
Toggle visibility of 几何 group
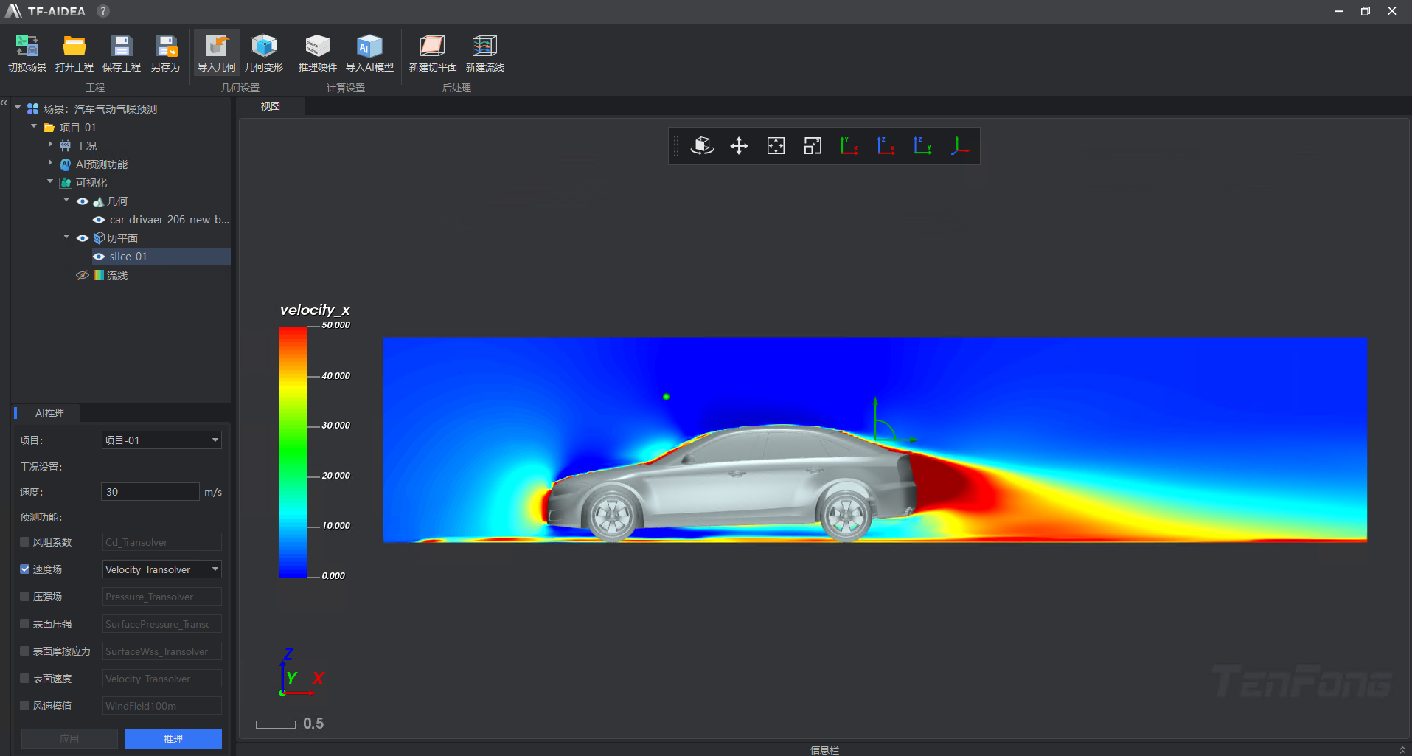[x=83, y=201]
